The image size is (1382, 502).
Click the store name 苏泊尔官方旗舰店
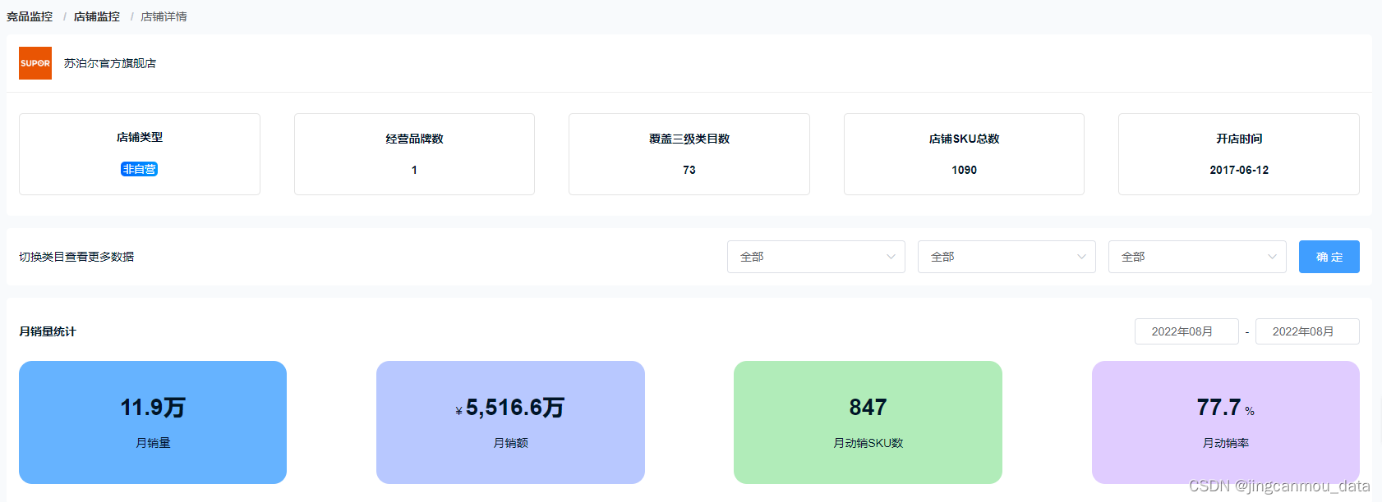click(110, 63)
